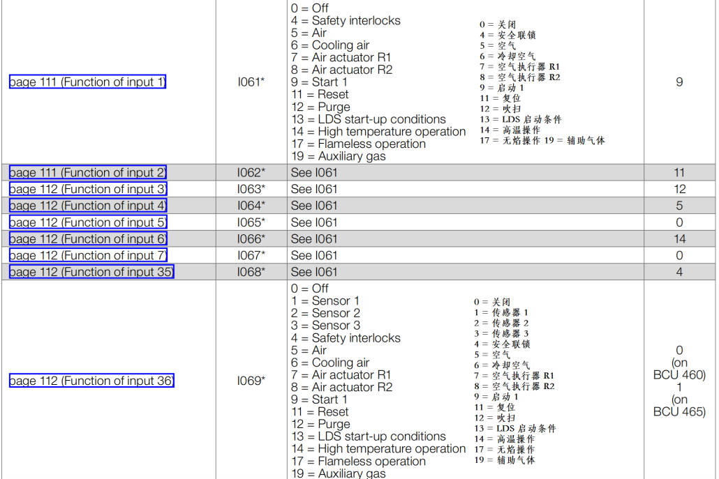Open the 'Function of input 35' link

(91, 272)
